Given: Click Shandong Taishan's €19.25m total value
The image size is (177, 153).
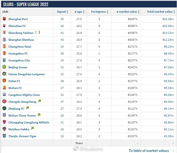Looking at the screenshot, I should (168, 33).
